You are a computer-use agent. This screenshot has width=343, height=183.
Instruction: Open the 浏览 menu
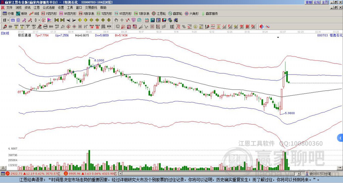point(19,8)
